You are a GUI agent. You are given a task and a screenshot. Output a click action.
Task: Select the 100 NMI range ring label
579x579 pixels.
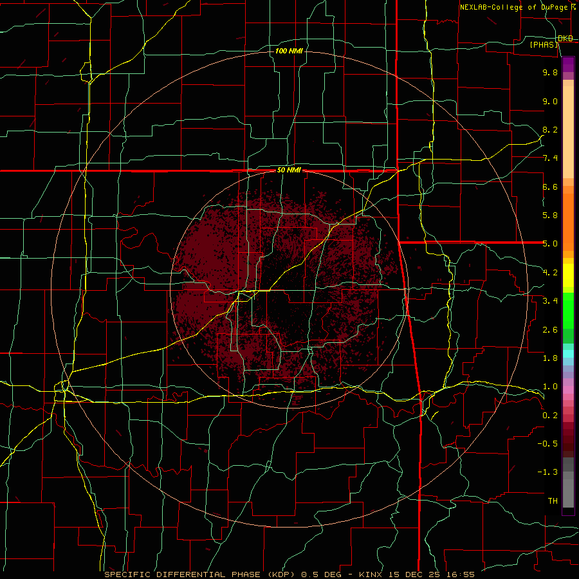(289, 51)
